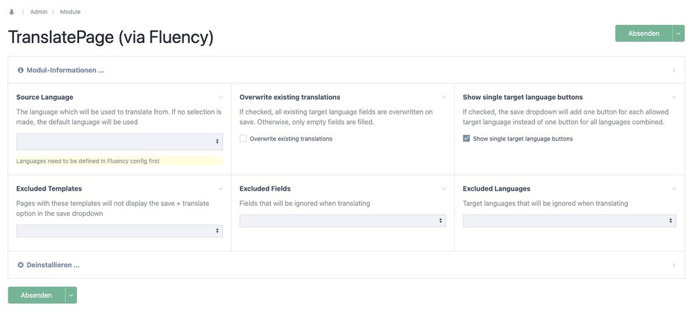Click the top Absenden submit button
The image size is (694, 312).
pos(643,33)
